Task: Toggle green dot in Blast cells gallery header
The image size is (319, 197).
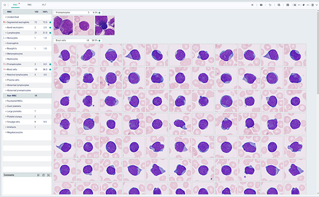Action: coord(100,41)
